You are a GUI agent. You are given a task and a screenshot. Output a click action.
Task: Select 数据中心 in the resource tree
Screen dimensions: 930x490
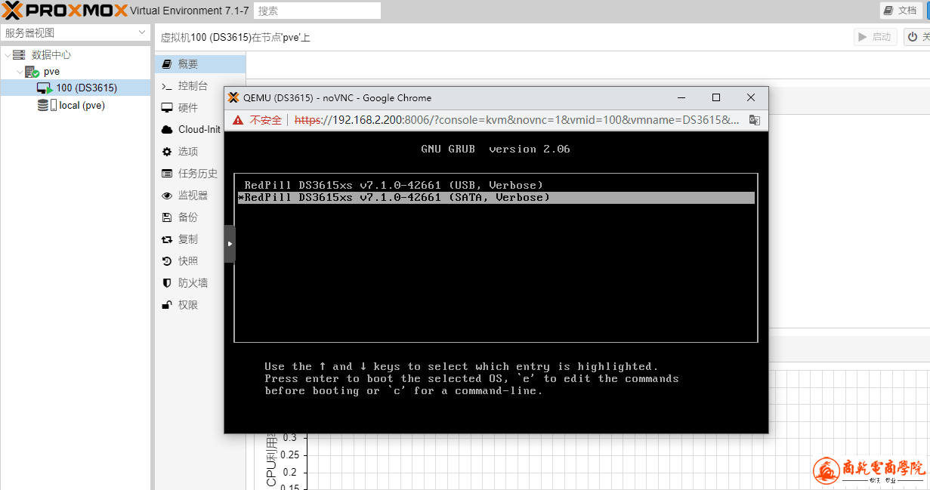(51, 55)
